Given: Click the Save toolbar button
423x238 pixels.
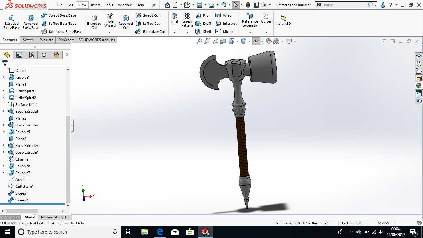Looking at the screenshot, I should pos(199,5).
